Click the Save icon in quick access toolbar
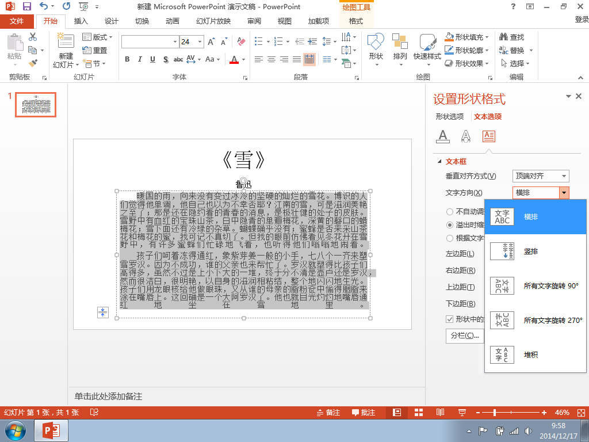 (26, 6)
